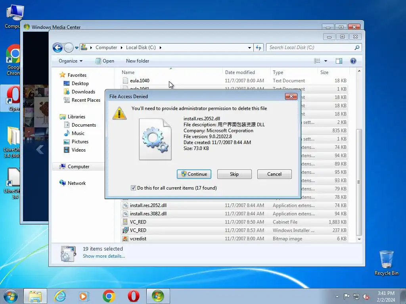This screenshot has width=406, height=304.
Task: Expand the view options dropdown arrow
Action: 326,61
